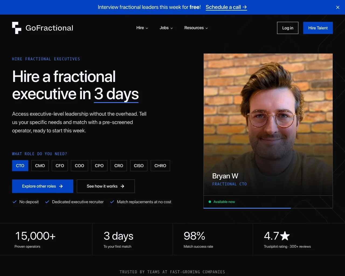This screenshot has height=276, width=345.
Task: Follow the Schedule a call link
Action: [x=226, y=7]
